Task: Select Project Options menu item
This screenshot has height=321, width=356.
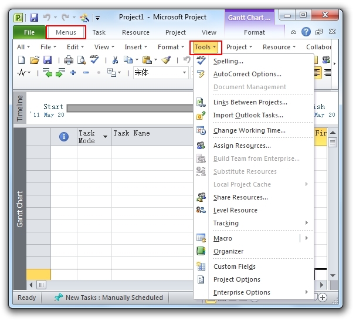Action: coord(254,279)
